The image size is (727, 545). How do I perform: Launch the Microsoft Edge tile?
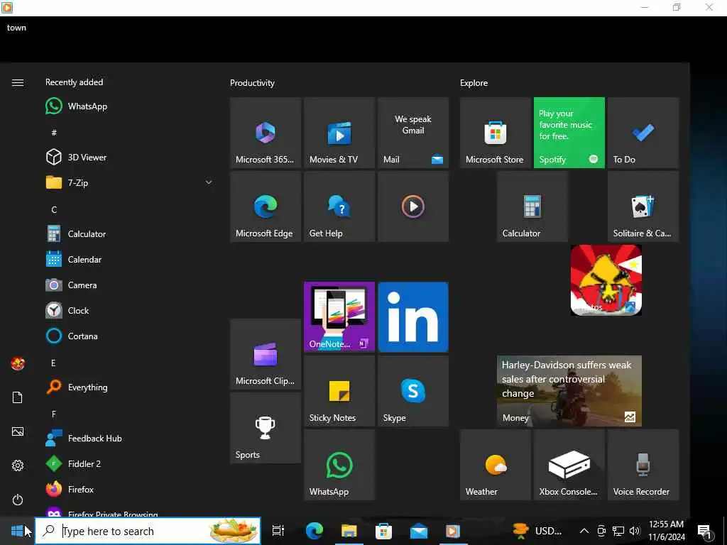[x=266, y=207]
